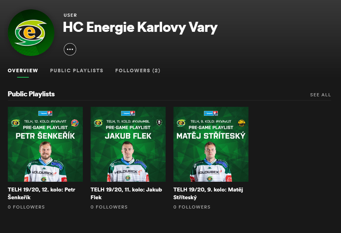Image resolution: width=341 pixels, height=233 pixels.
Task: Click title TELH 19/20, 9. kolo: Matěj Stříteský
Action: click(208, 193)
